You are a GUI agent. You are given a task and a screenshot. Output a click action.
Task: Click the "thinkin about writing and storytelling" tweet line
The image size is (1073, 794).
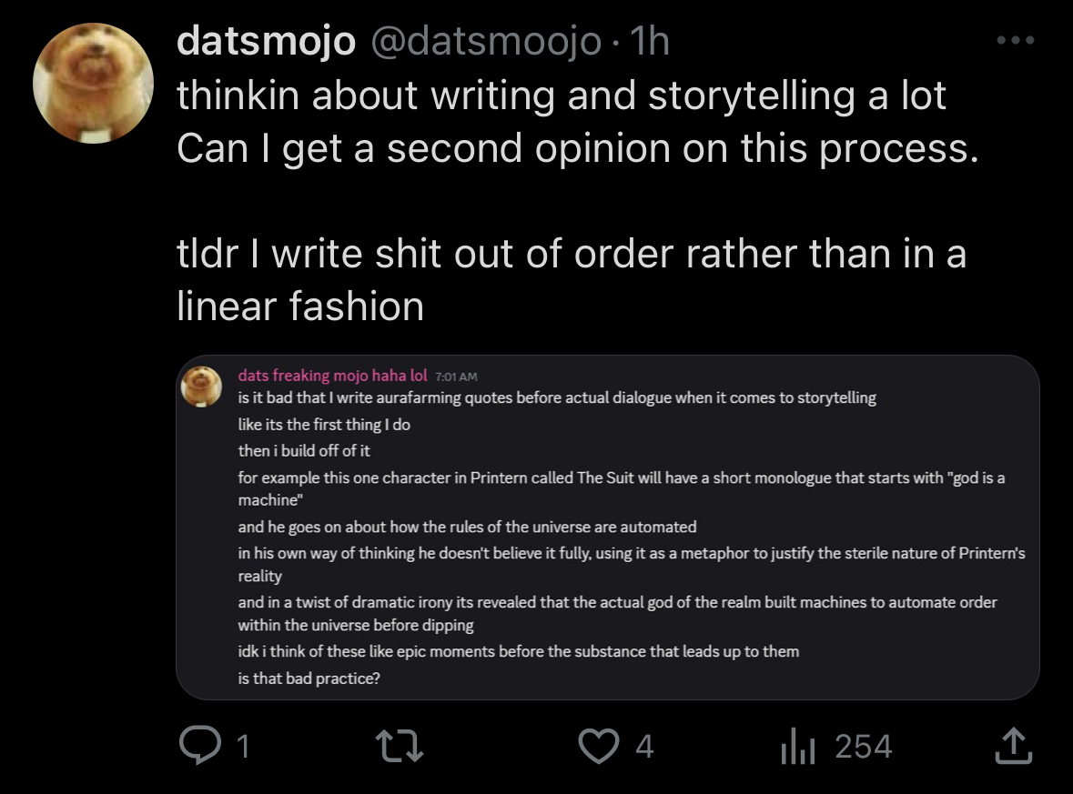tap(562, 95)
